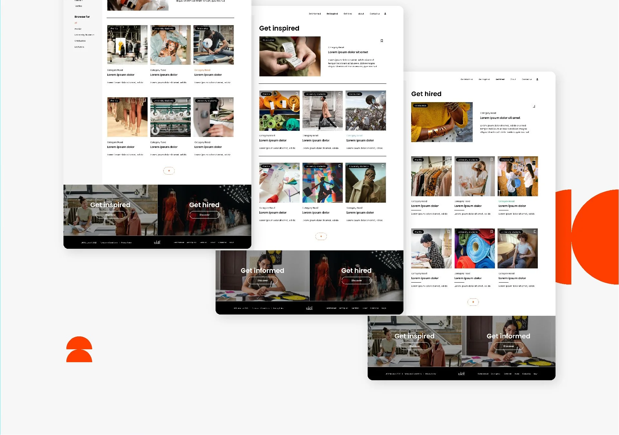Bookmark the clothing rack card
This screenshot has width=619, height=435.
coord(449,159)
